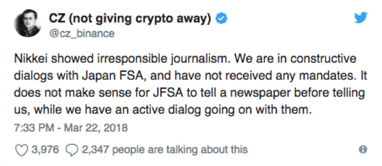Open the info circle icon

tap(363, 149)
